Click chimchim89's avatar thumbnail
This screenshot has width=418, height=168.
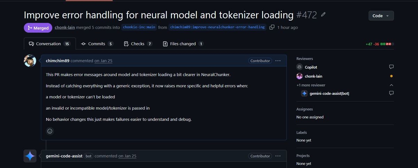[30, 61]
